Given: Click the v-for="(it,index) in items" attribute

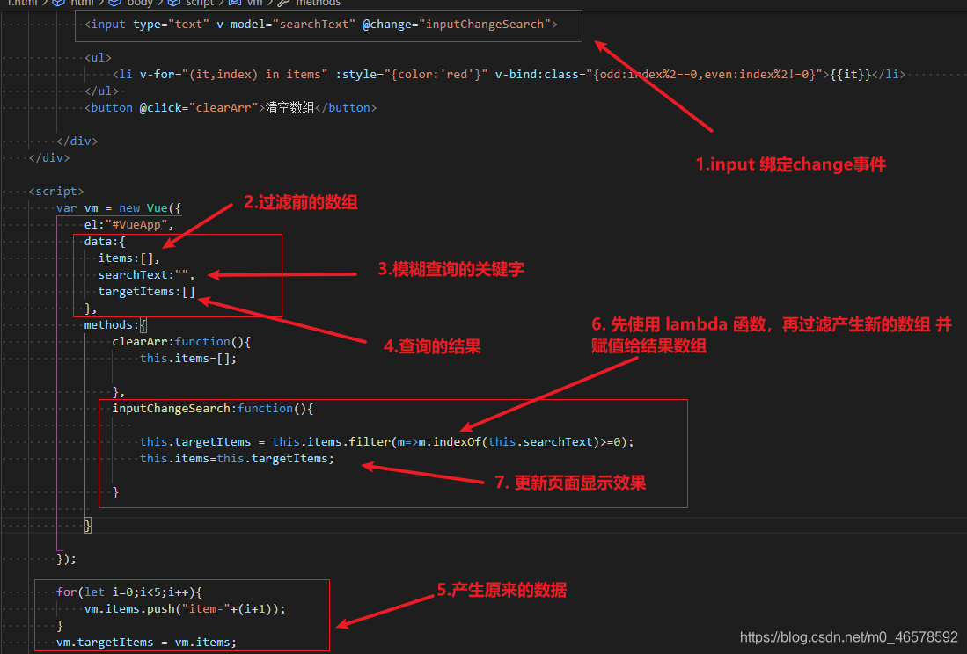Looking at the screenshot, I should (x=234, y=75).
